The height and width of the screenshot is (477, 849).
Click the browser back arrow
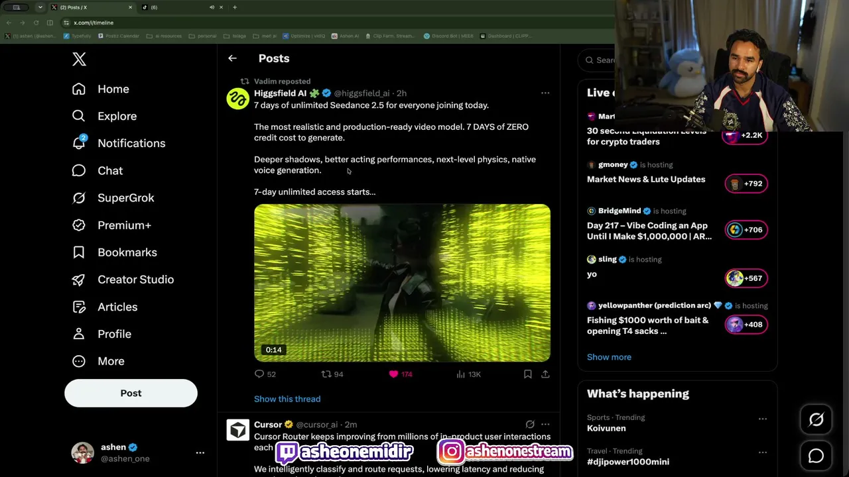pos(9,23)
